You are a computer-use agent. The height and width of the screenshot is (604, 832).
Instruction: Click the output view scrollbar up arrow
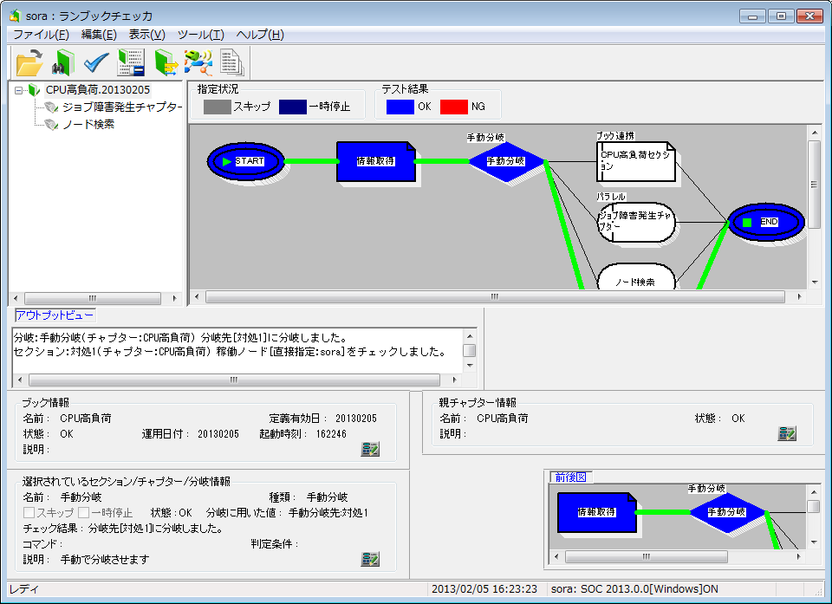click(470, 336)
